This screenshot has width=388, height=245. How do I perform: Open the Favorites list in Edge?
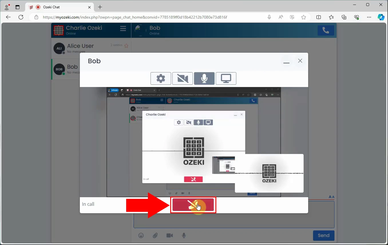tap(331, 17)
